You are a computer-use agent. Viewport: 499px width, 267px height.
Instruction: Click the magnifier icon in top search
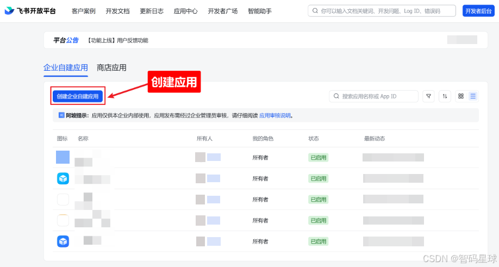pyautogui.click(x=315, y=11)
